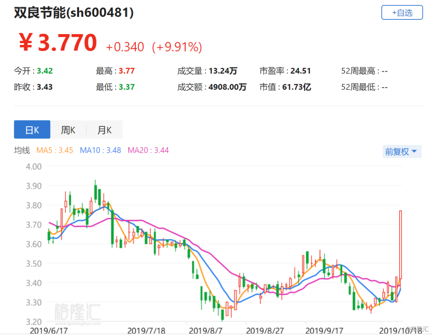This screenshot has height=335, width=432.
Task: Select the MA10 : 3.48 indicator label
Action: tap(100, 150)
